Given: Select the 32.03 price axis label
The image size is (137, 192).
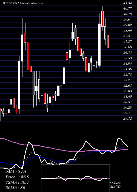Looking at the screenshot, I should tap(128, 91).
